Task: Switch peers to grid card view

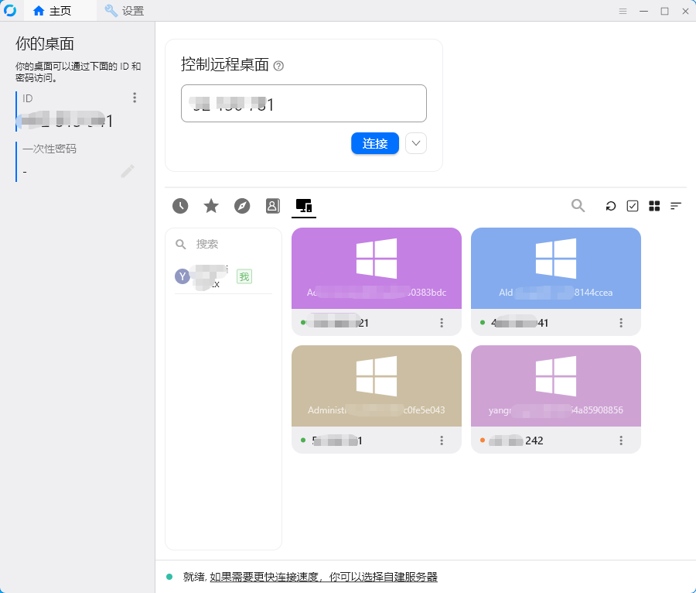Action: (x=653, y=206)
